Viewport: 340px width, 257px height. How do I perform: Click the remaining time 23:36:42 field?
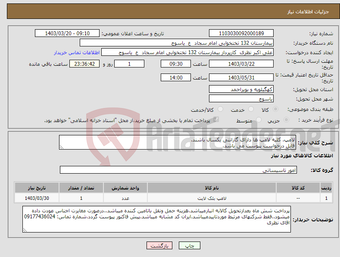[84, 64]
